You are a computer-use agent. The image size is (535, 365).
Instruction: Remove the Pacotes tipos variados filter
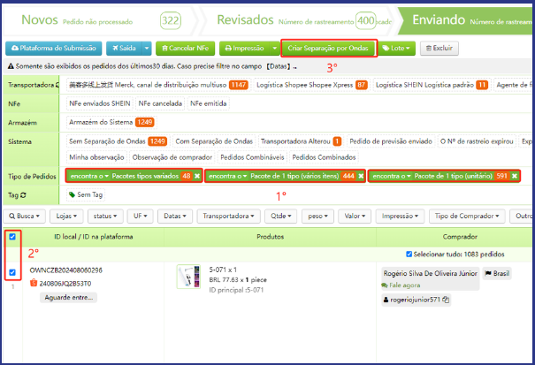coord(197,176)
